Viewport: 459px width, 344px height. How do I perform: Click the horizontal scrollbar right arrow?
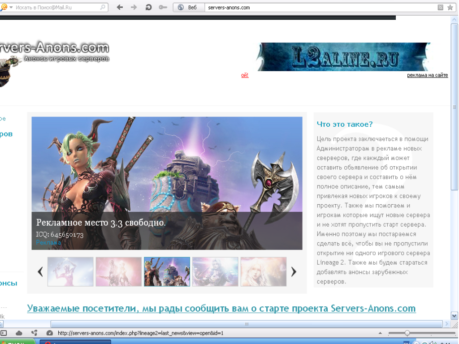[446, 324]
